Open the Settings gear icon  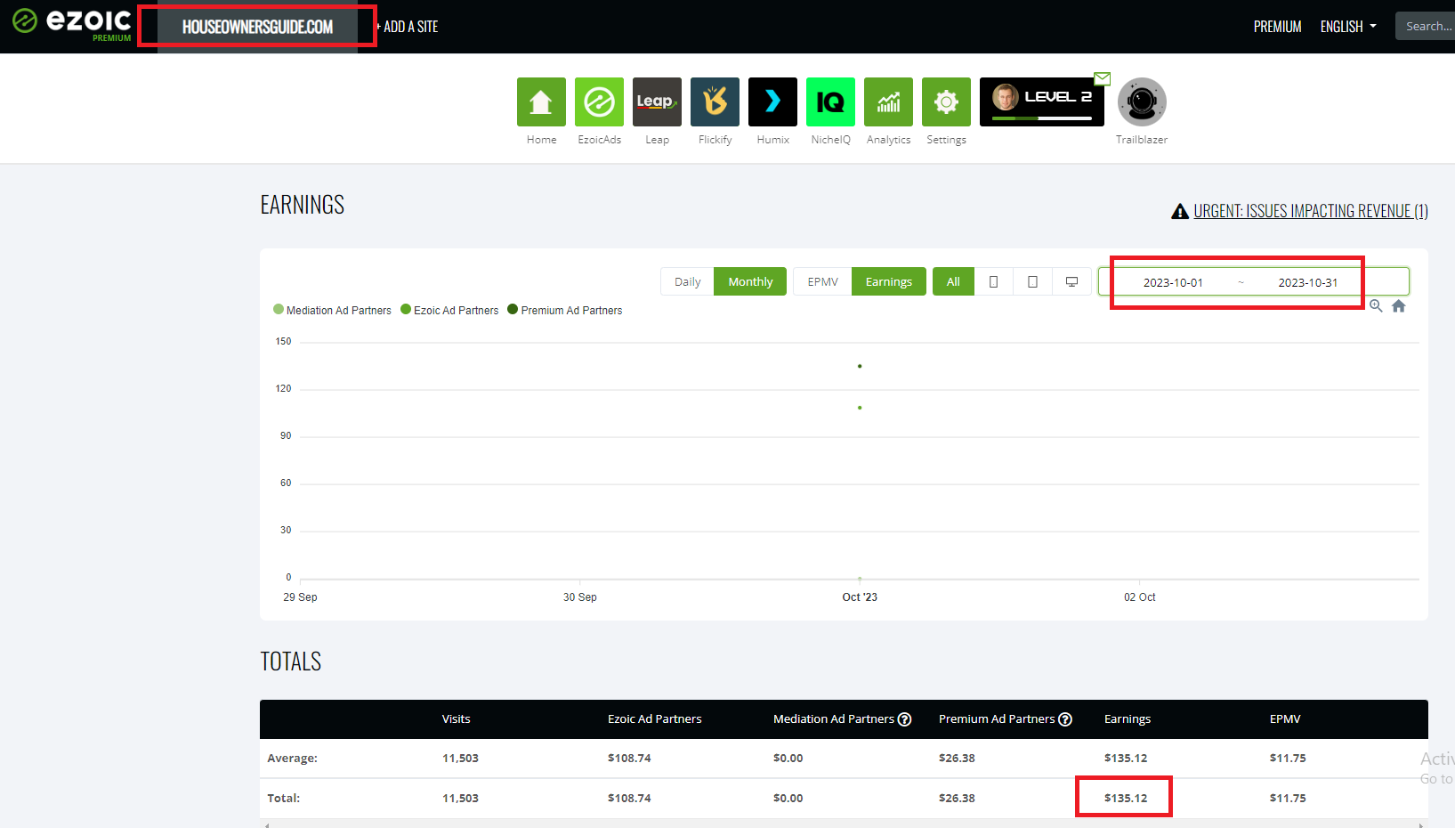coord(946,101)
